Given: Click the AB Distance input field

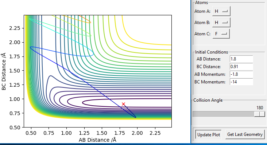Looking at the screenshot, I should coord(241,59).
